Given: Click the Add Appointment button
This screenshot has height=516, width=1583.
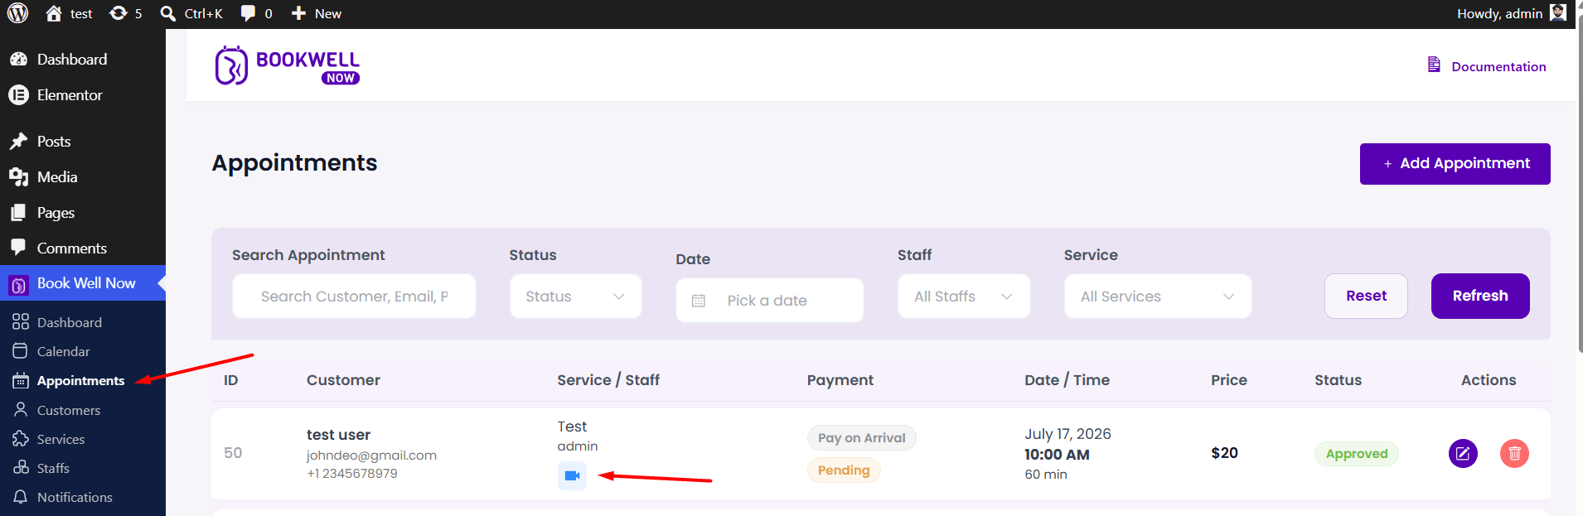Looking at the screenshot, I should pos(1455,164).
